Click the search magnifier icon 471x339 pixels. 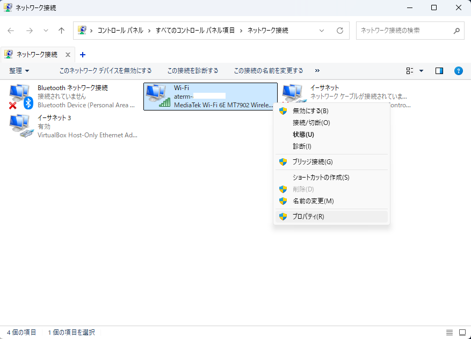[456, 31]
